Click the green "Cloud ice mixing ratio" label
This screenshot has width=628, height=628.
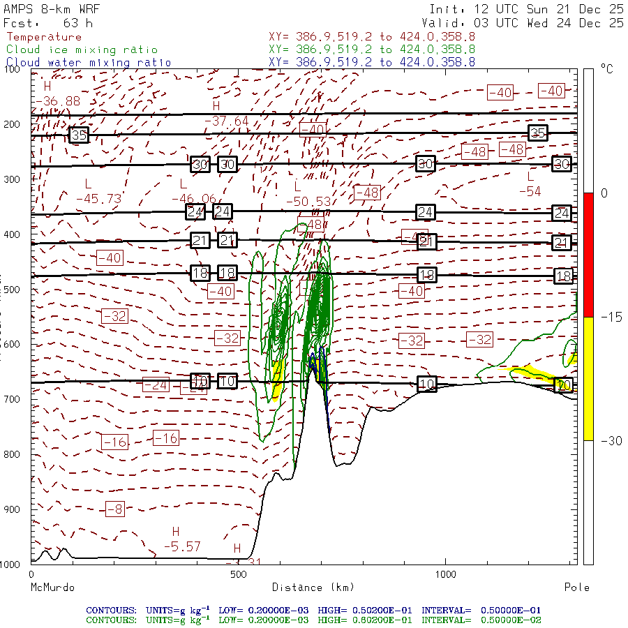pos(82,50)
